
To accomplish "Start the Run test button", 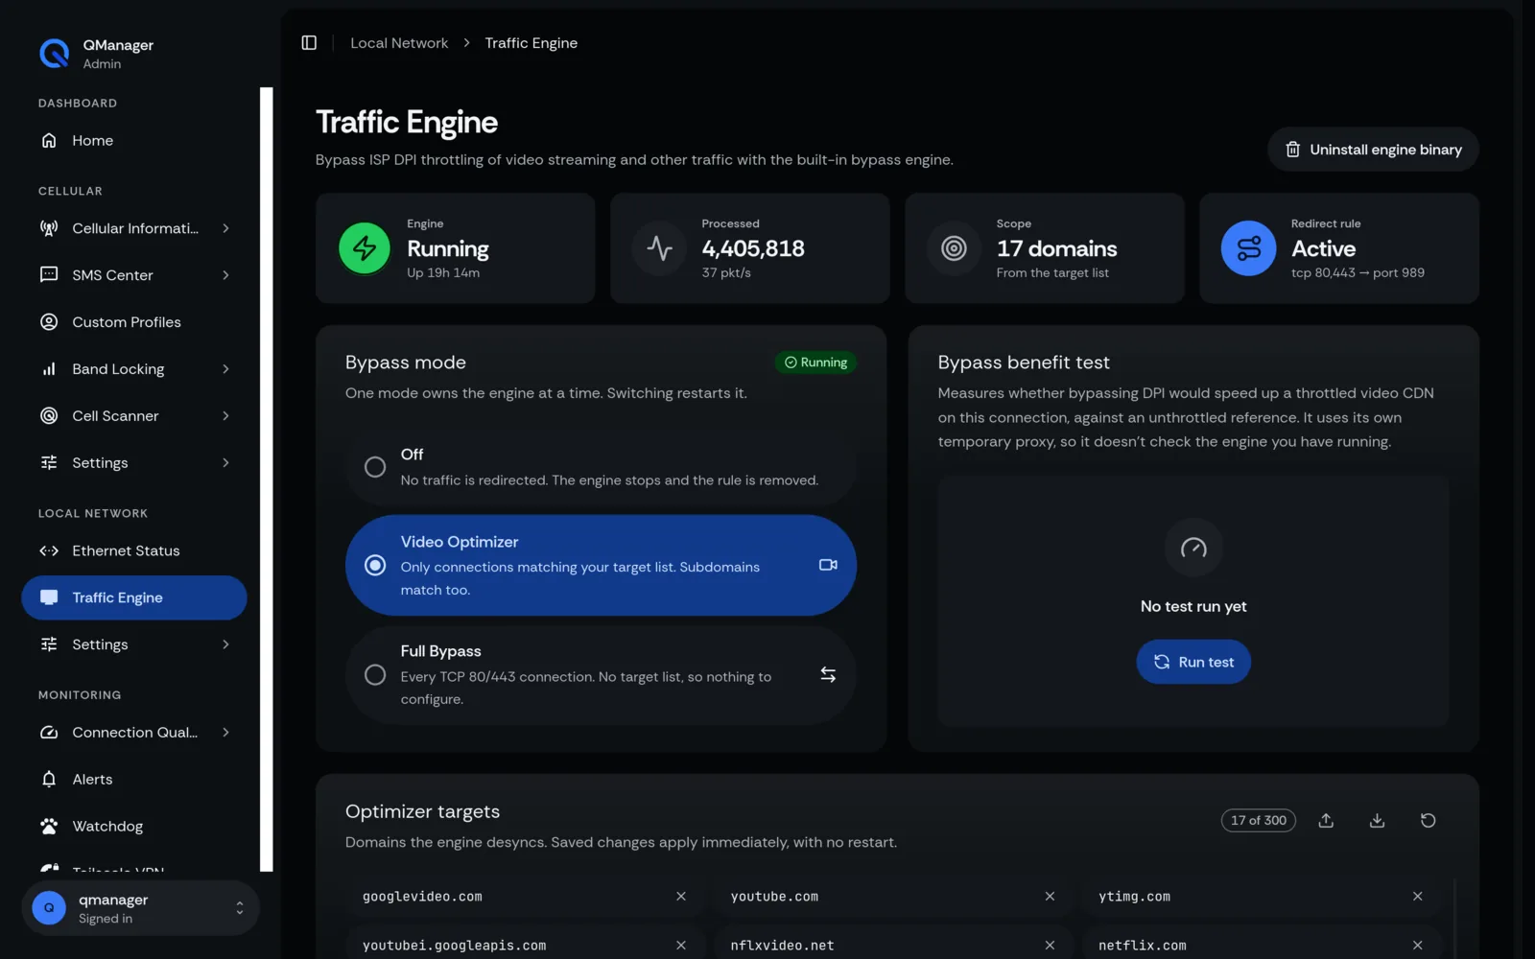I will coord(1193,662).
